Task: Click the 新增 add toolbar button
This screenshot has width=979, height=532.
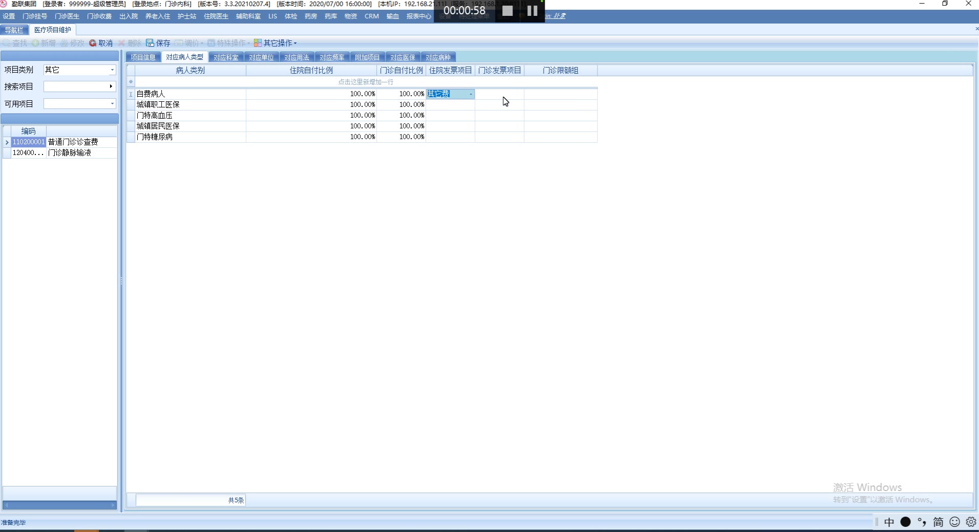Action: click(44, 43)
